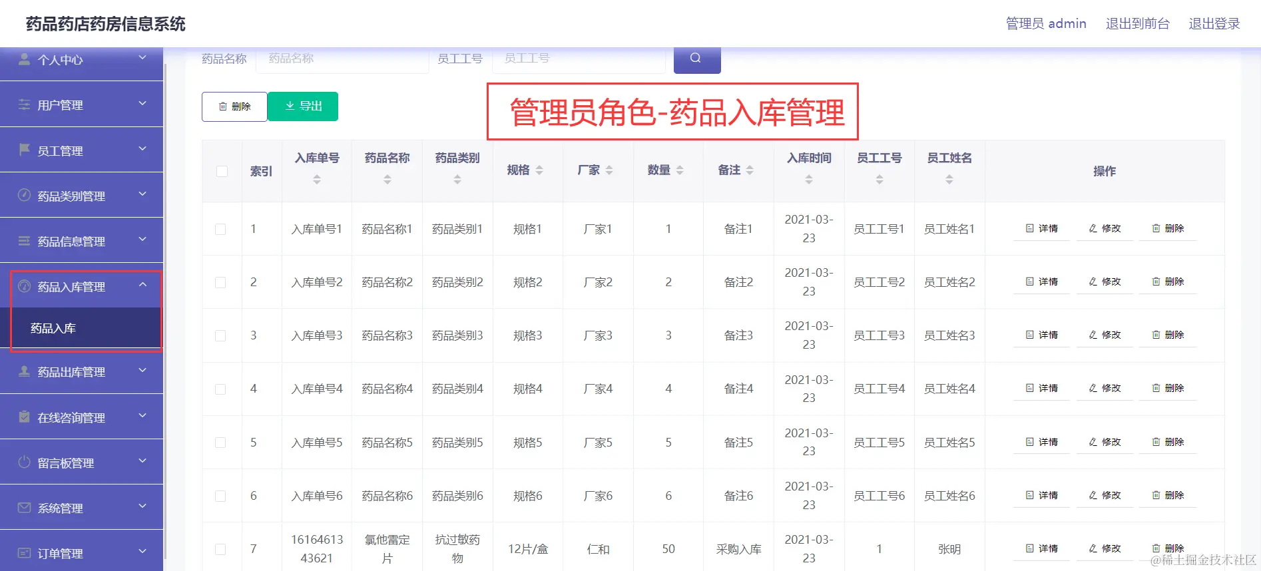
Task: Click the 药品类别管理 sidebar icon
Action: [25, 195]
